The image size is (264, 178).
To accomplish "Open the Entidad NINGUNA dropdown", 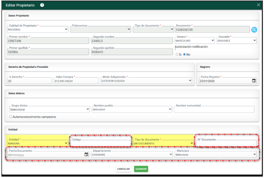I will (38, 143).
